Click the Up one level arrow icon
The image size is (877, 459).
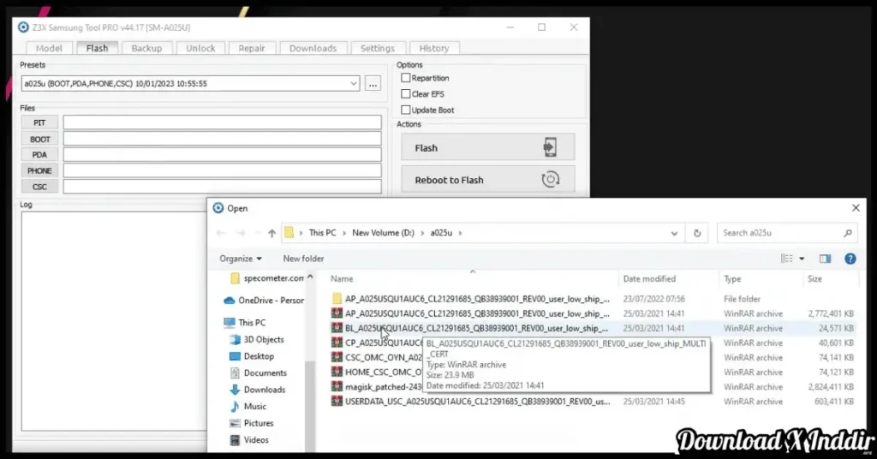pos(272,233)
